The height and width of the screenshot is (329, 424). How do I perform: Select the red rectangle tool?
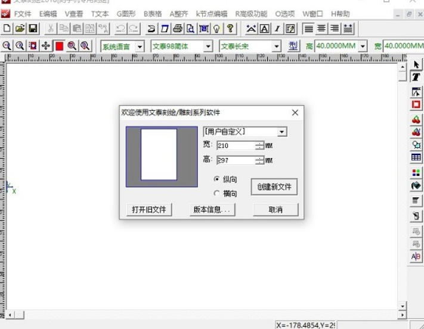[416, 105]
